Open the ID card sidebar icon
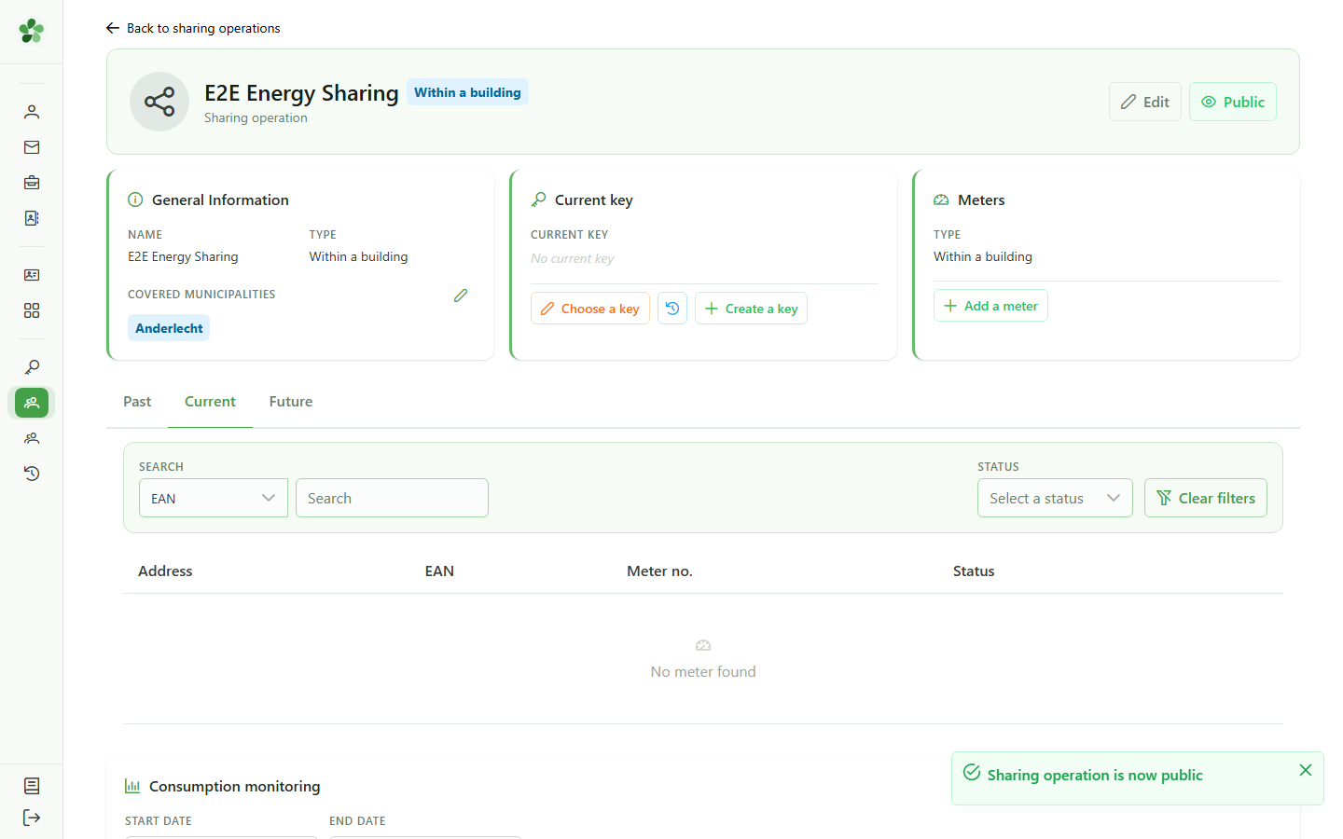The width and height of the screenshot is (1343, 839). 32,275
